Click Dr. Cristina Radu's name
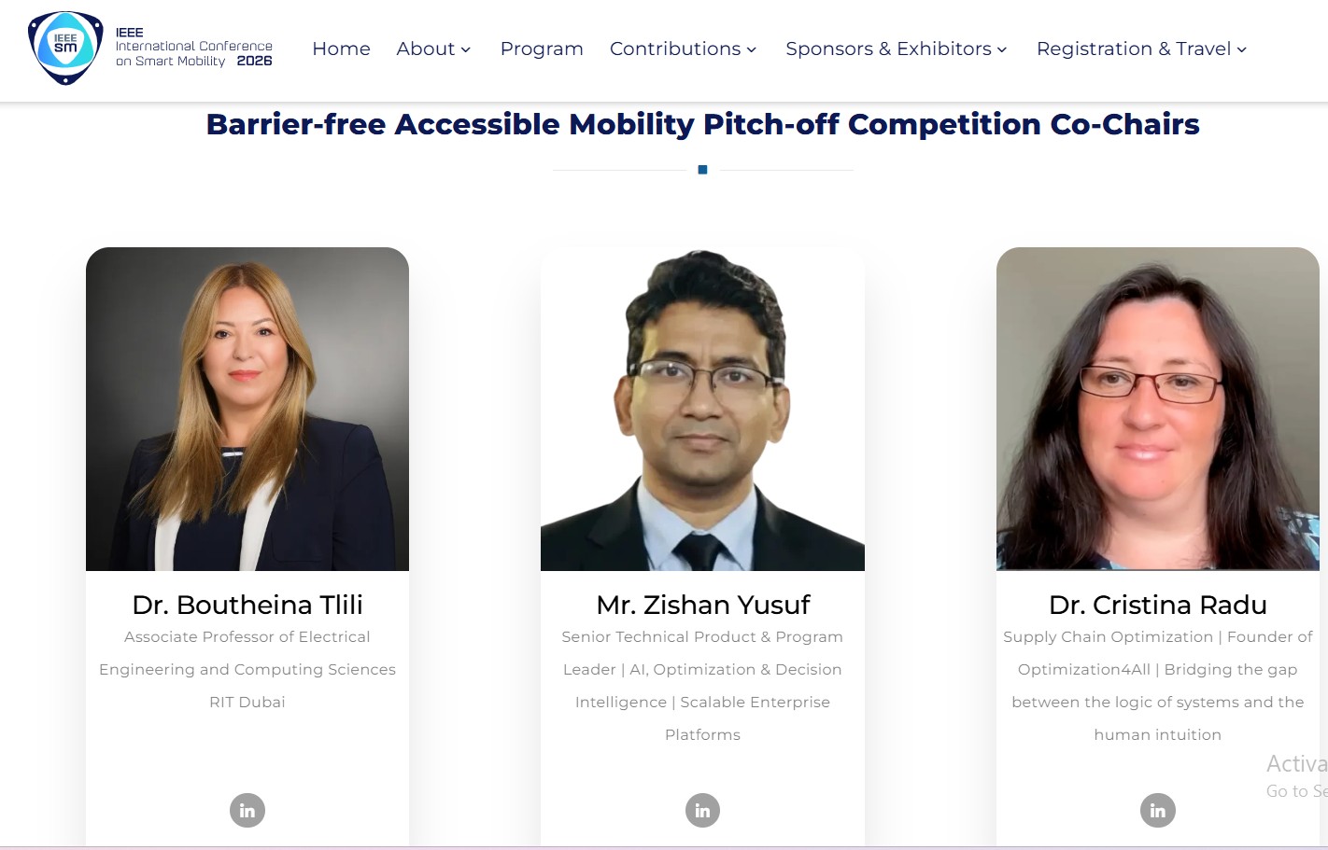 (x=1158, y=605)
